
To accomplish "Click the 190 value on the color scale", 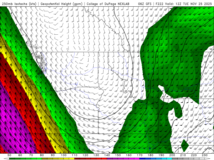I will 161,155.
